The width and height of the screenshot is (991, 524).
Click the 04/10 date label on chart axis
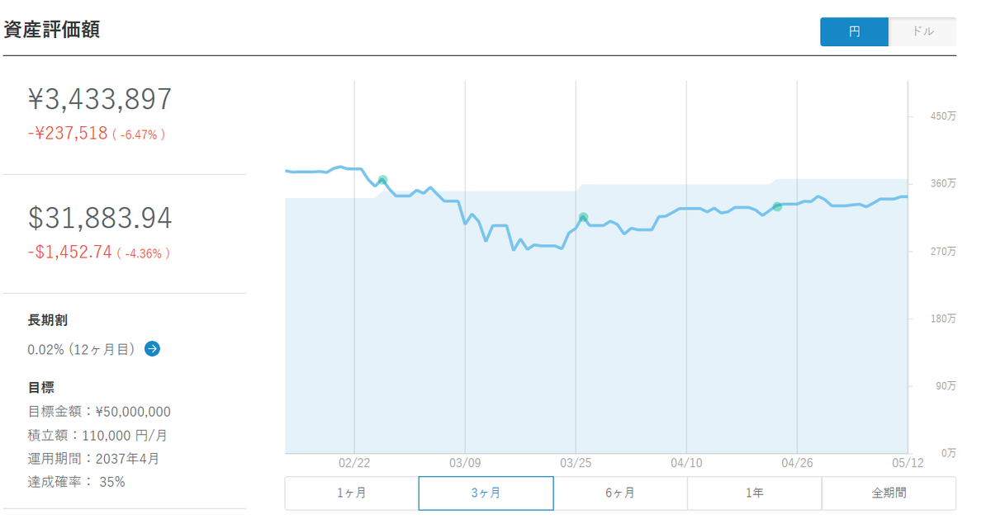(x=687, y=464)
